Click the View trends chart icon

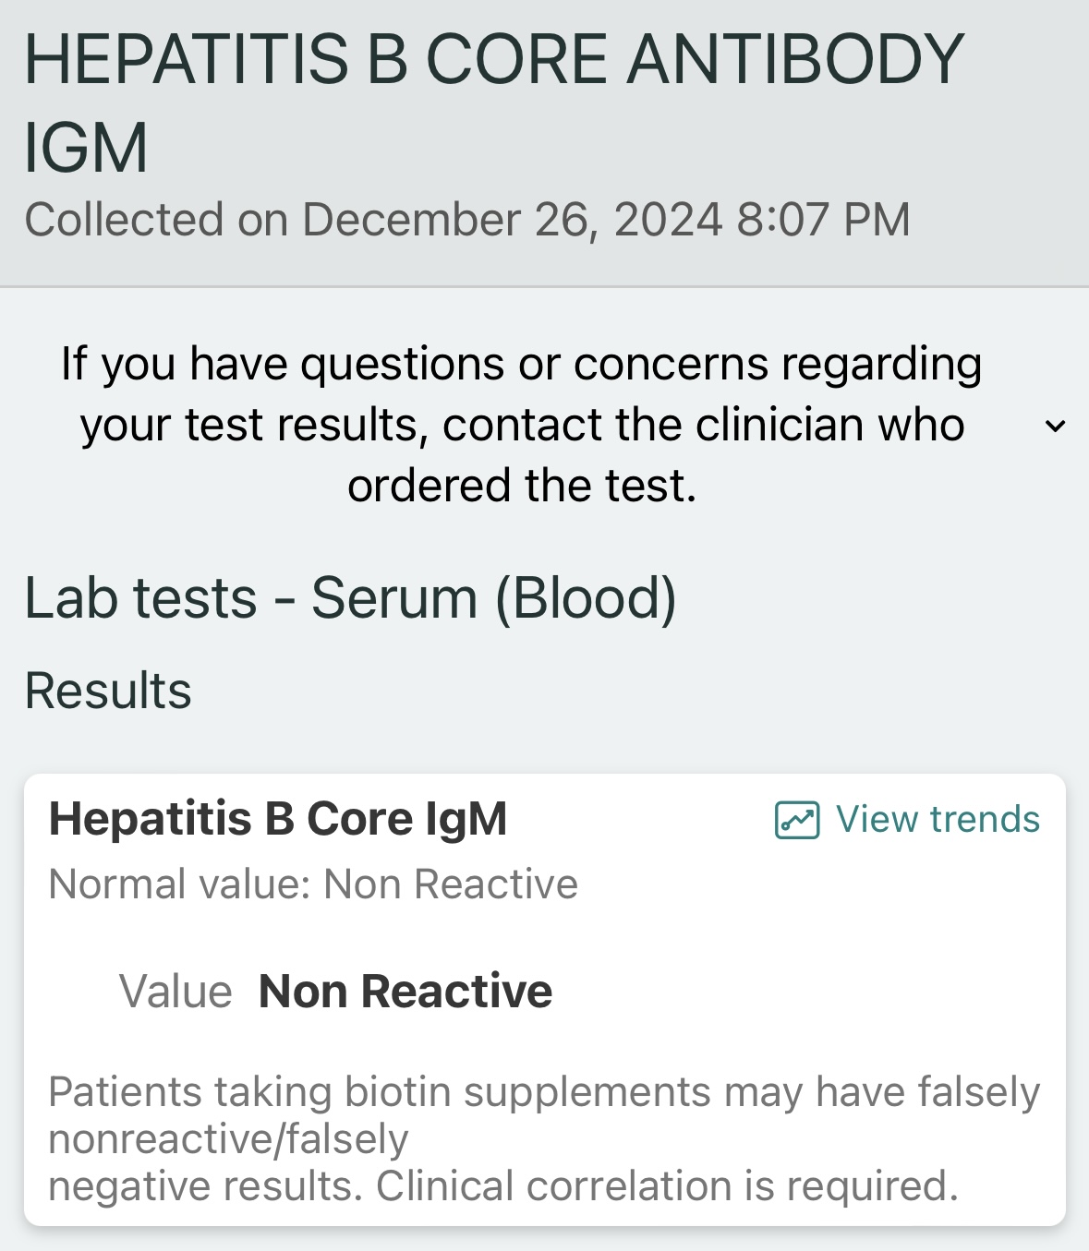[797, 820]
